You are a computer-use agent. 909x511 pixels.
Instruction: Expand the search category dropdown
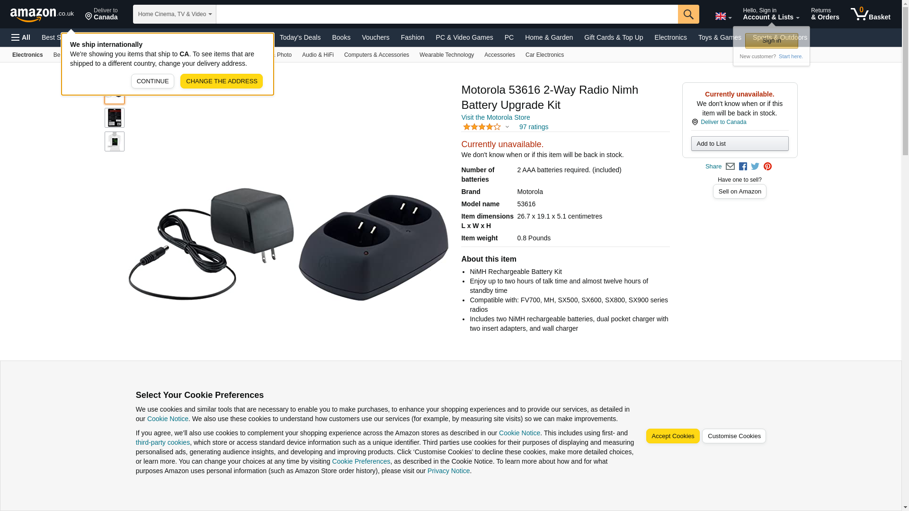point(175,14)
